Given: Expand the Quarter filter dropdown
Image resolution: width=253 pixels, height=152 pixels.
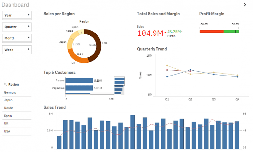Looking at the screenshot, I should [x=17, y=27].
